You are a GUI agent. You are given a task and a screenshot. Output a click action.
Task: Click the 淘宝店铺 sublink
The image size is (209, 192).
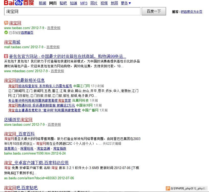point(43,149)
